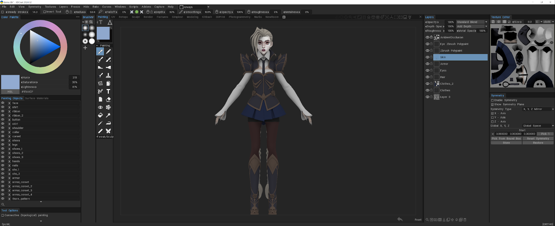This screenshot has height=226, width=555.
Task: Select the paint bucket fill tool
Action: (100, 115)
